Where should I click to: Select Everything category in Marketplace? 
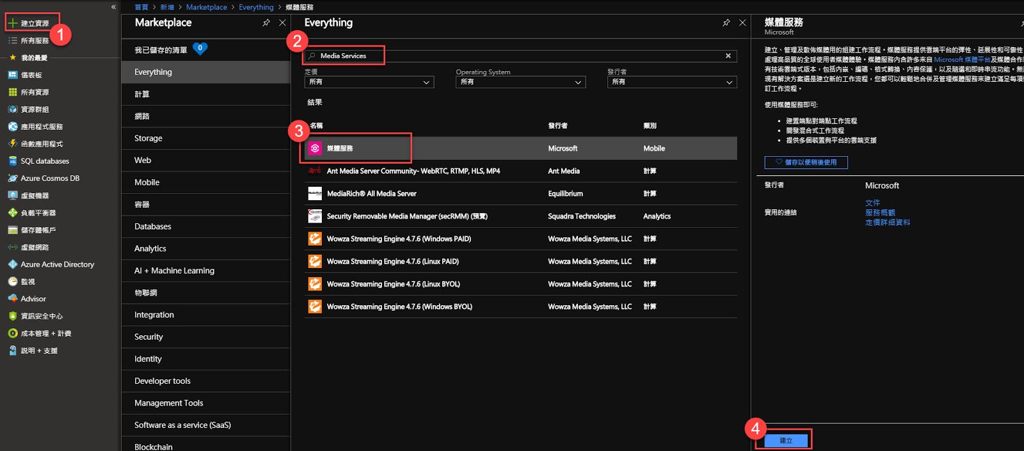point(206,72)
